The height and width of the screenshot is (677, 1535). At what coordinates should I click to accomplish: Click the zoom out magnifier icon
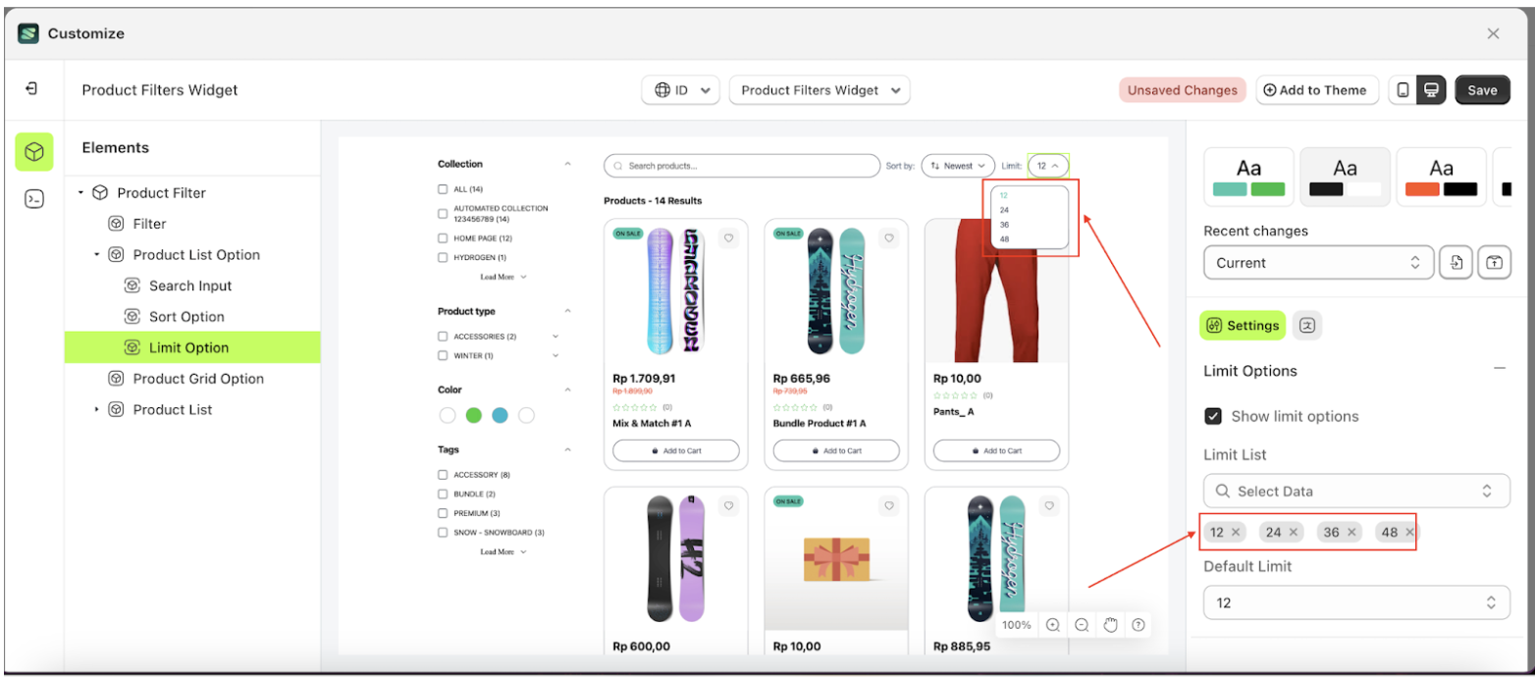(1082, 625)
